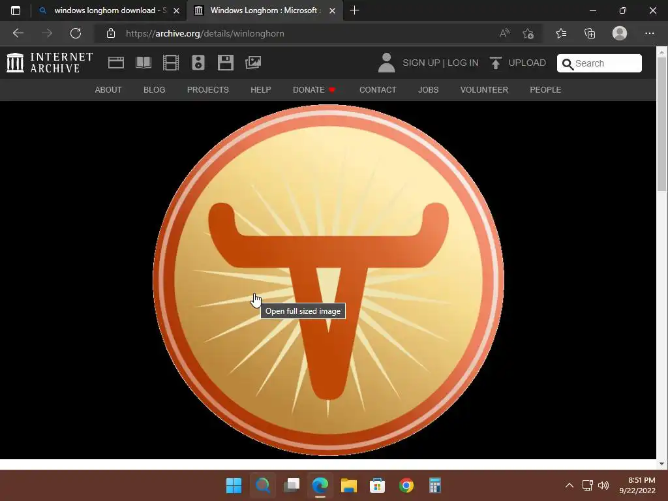Open the network status tray icon
This screenshot has height=501, width=668.
pyautogui.click(x=588, y=485)
